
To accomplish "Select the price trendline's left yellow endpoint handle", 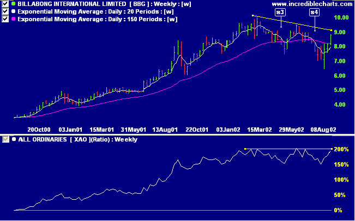I will tap(253, 16).
